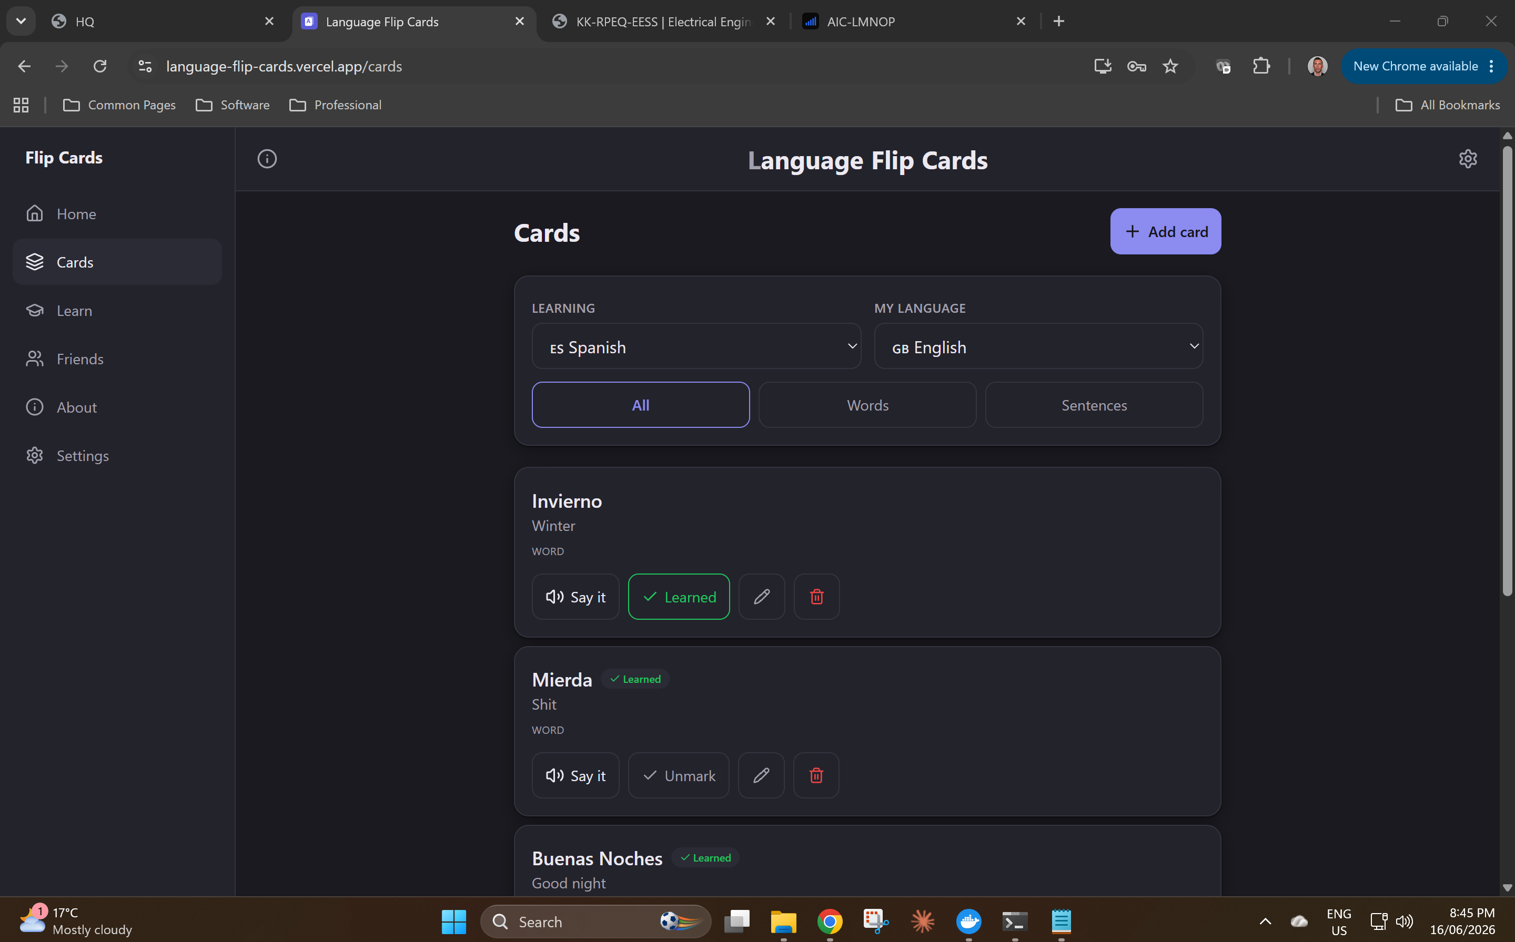Switch to the KK-RPEQ-EESS browser tab
Viewport: 1515px width, 942px height.
coord(664,21)
